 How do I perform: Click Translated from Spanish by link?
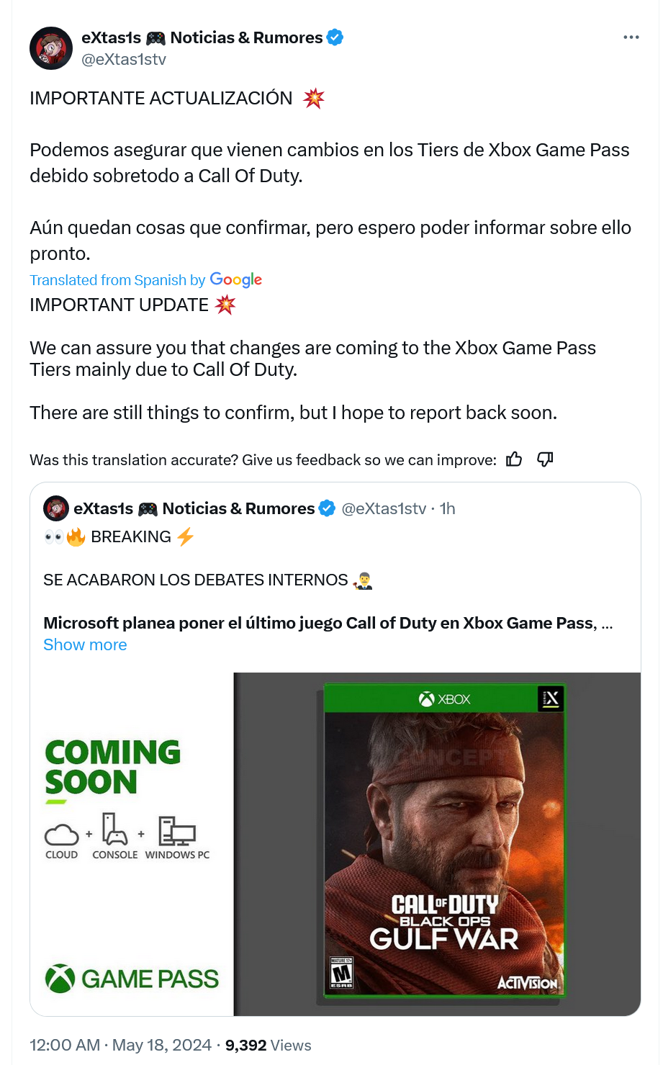click(117, 280)
